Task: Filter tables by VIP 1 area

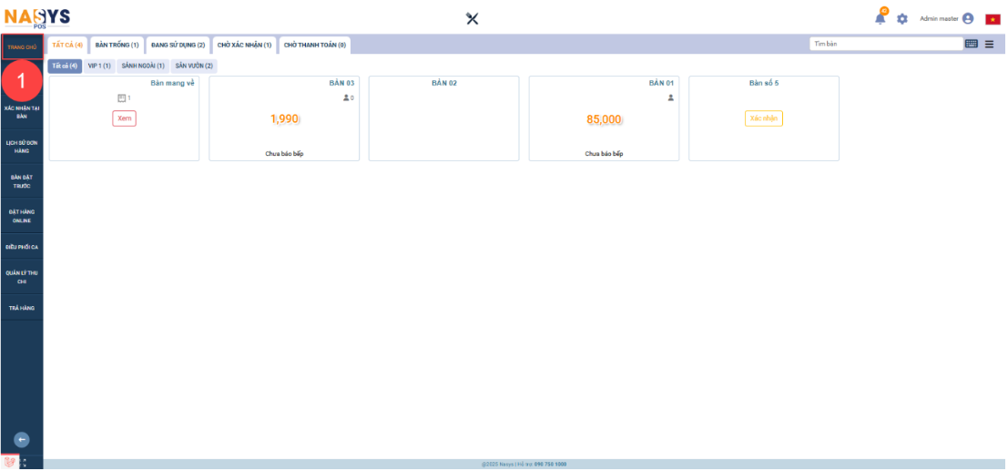Action: (98, 66)
